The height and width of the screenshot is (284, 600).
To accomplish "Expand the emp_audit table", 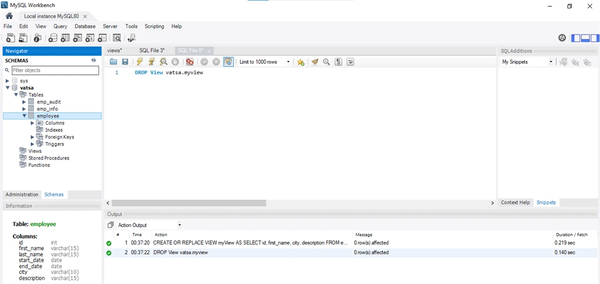I will pyautogui.click(x=24, y=102).
